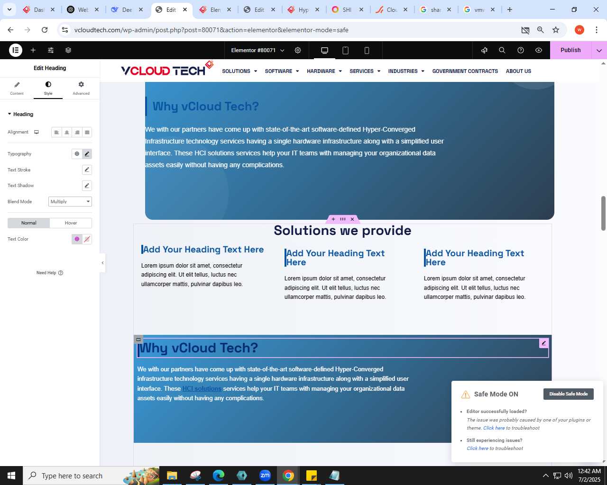Switch to desktop preview mode
The height and width of the screenshot is (485, 607).
coord(325,50)
